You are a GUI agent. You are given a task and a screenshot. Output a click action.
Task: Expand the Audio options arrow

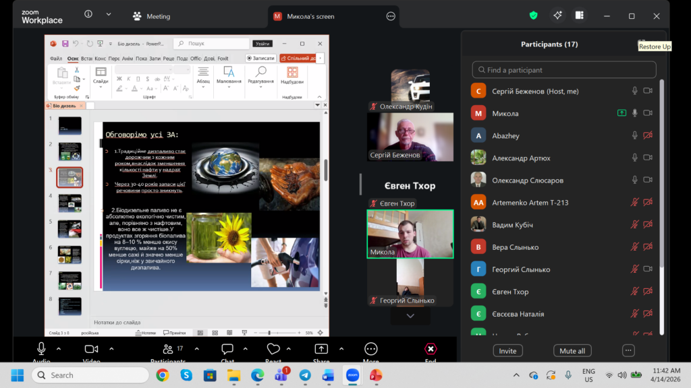click(59, 349)
